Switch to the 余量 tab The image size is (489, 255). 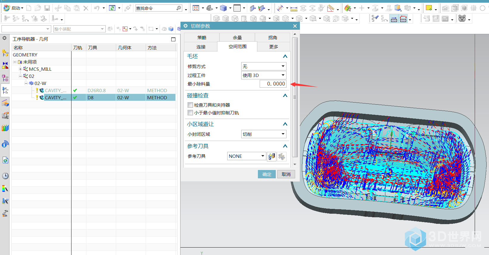[x=237, y=37]
